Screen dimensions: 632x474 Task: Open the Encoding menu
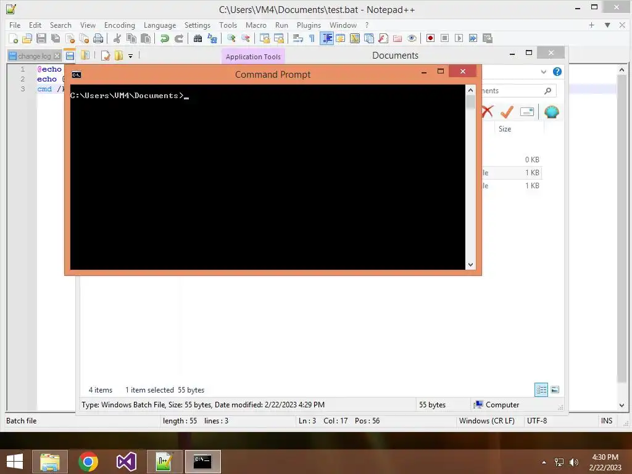(x=119, y=25)
